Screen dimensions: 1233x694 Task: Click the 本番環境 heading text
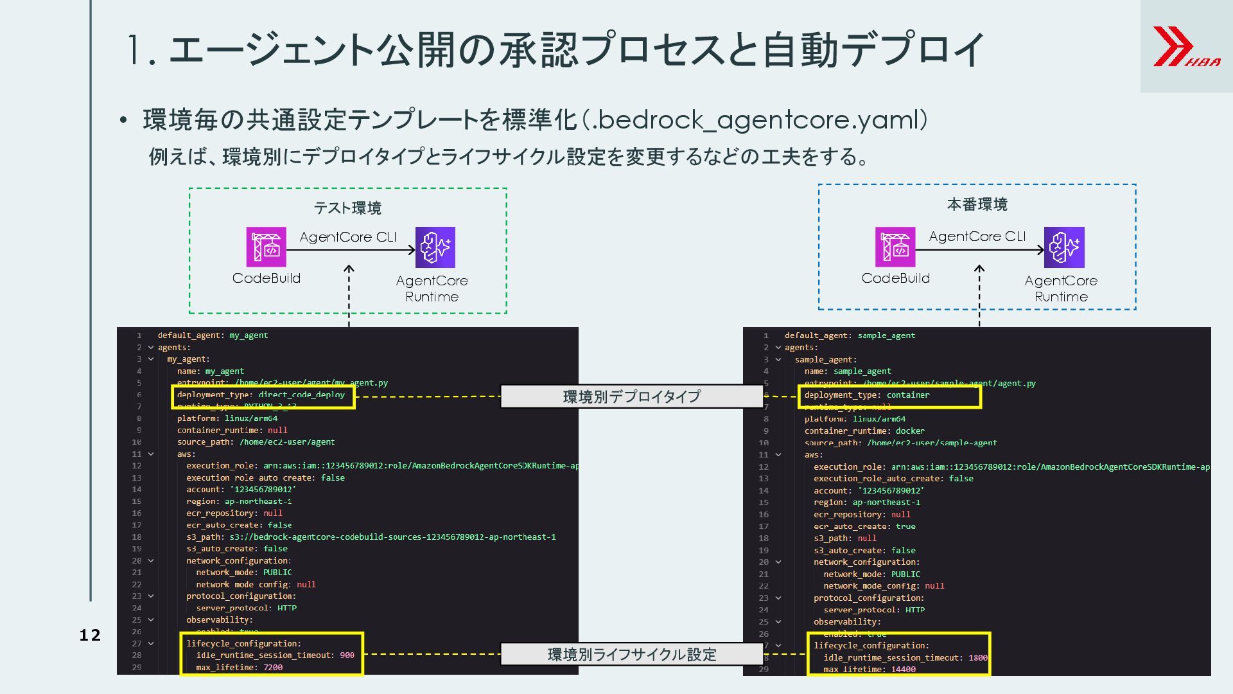pos(977,204)
